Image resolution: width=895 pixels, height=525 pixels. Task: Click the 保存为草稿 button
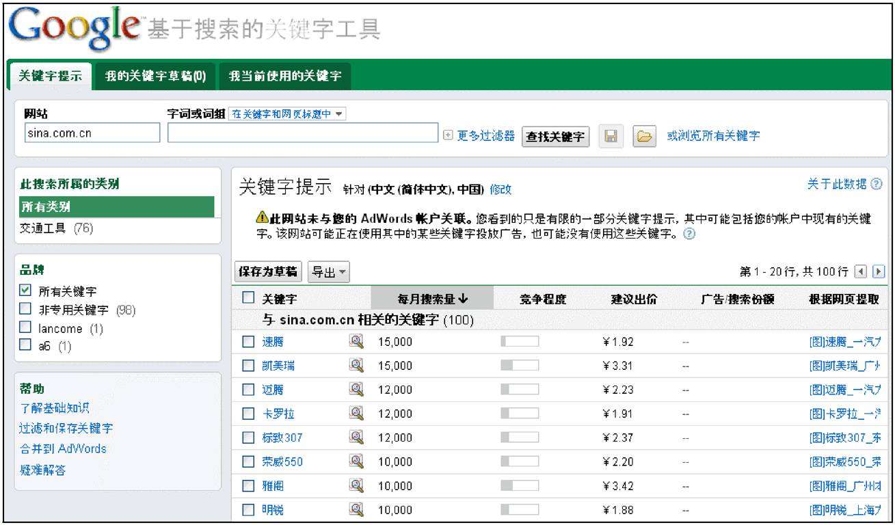(268, 271)
